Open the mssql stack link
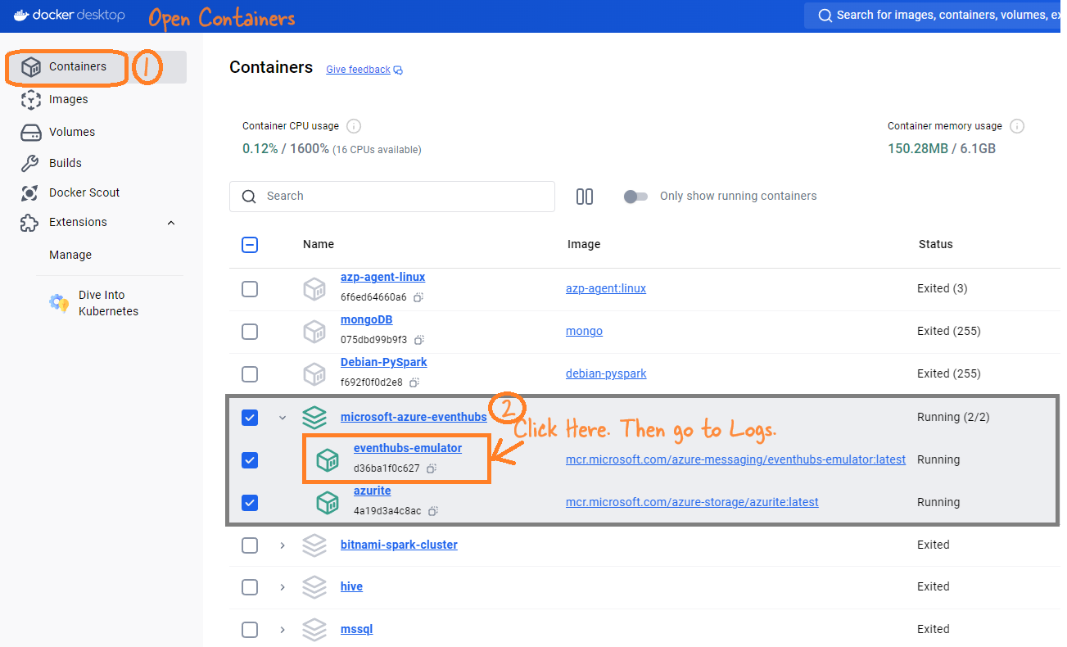The image size is (1067, 647). [356, 629]
